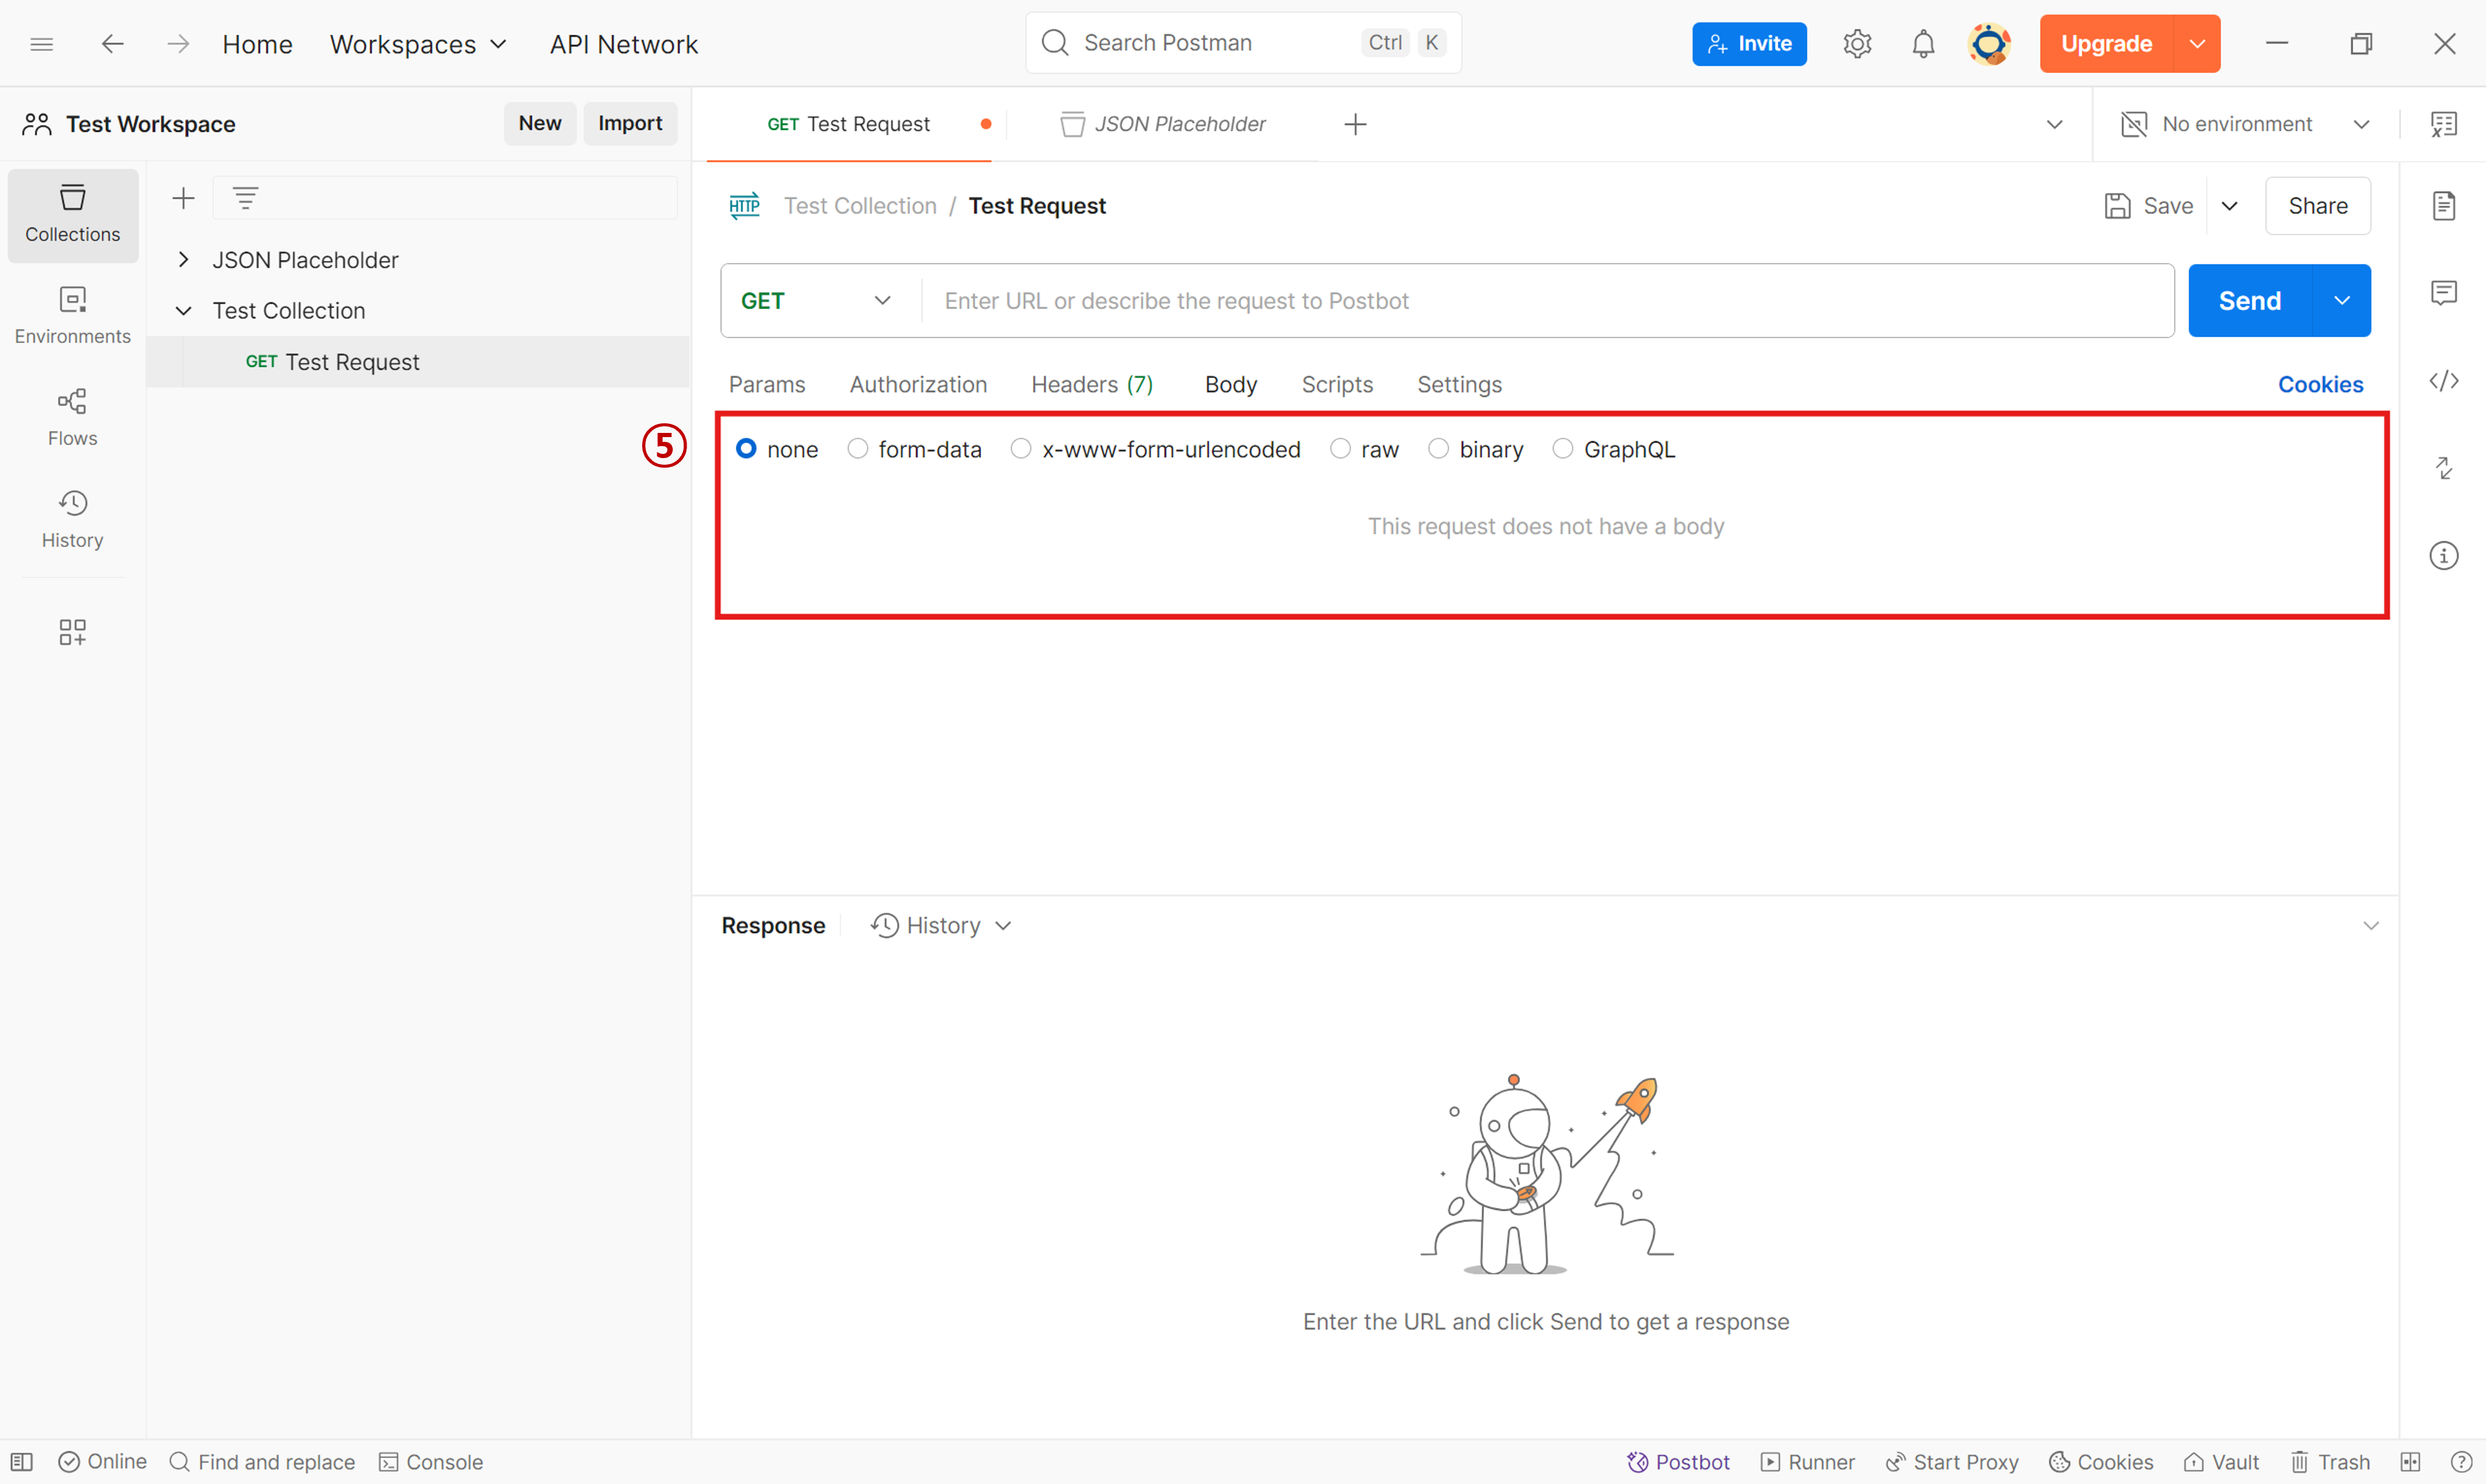Click the Import button
Viewport: 2486px width, 1484px height.
(x=630, y=123)
